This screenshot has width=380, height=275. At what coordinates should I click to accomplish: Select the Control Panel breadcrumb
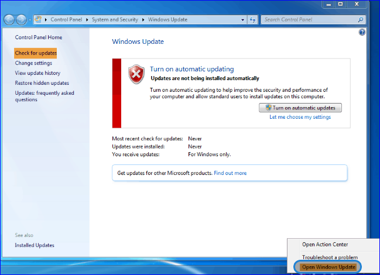pyautogui.click(x=66, y=20)
